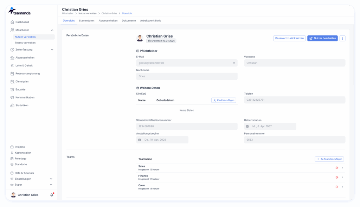Remove user from Finance team via red icon
Image resolution: width=360 pixels, height=207 pixels.
[x=337, y=177]
